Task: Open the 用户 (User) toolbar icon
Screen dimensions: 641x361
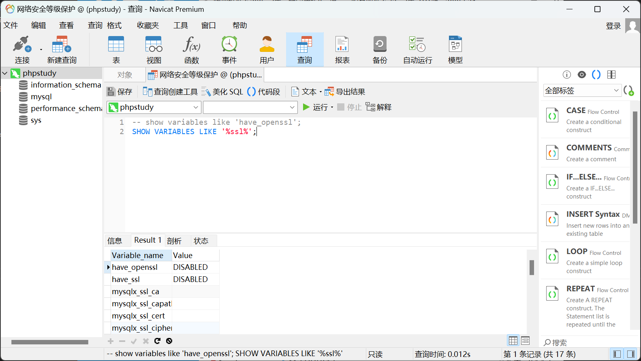Action: coord(267,49)
